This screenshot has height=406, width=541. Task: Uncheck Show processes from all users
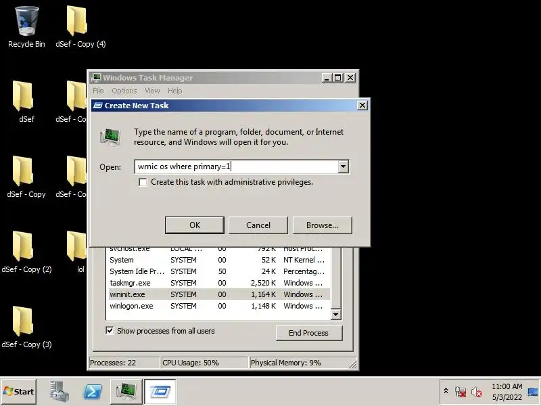tap(110, 331)
